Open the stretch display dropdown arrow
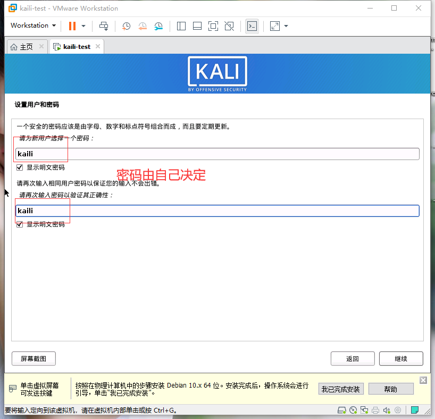This screenshot has width=435, height=419. coord(286,26)
